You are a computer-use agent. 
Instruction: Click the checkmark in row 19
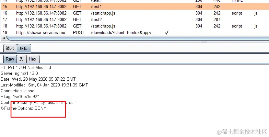pos(167,33)
